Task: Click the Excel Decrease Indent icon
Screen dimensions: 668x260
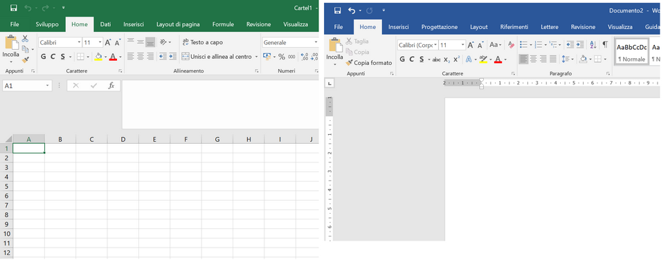Action: pos(163,56)
